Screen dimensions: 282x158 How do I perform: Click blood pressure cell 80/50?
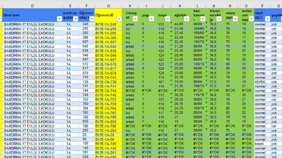coord(197,113)
